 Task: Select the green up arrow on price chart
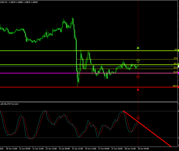[x=138, y=61]
